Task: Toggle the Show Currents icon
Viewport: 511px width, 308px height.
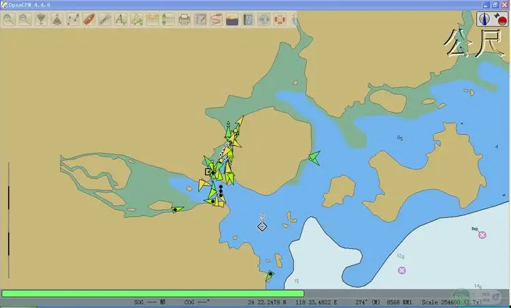Action: tap(153, 20)
